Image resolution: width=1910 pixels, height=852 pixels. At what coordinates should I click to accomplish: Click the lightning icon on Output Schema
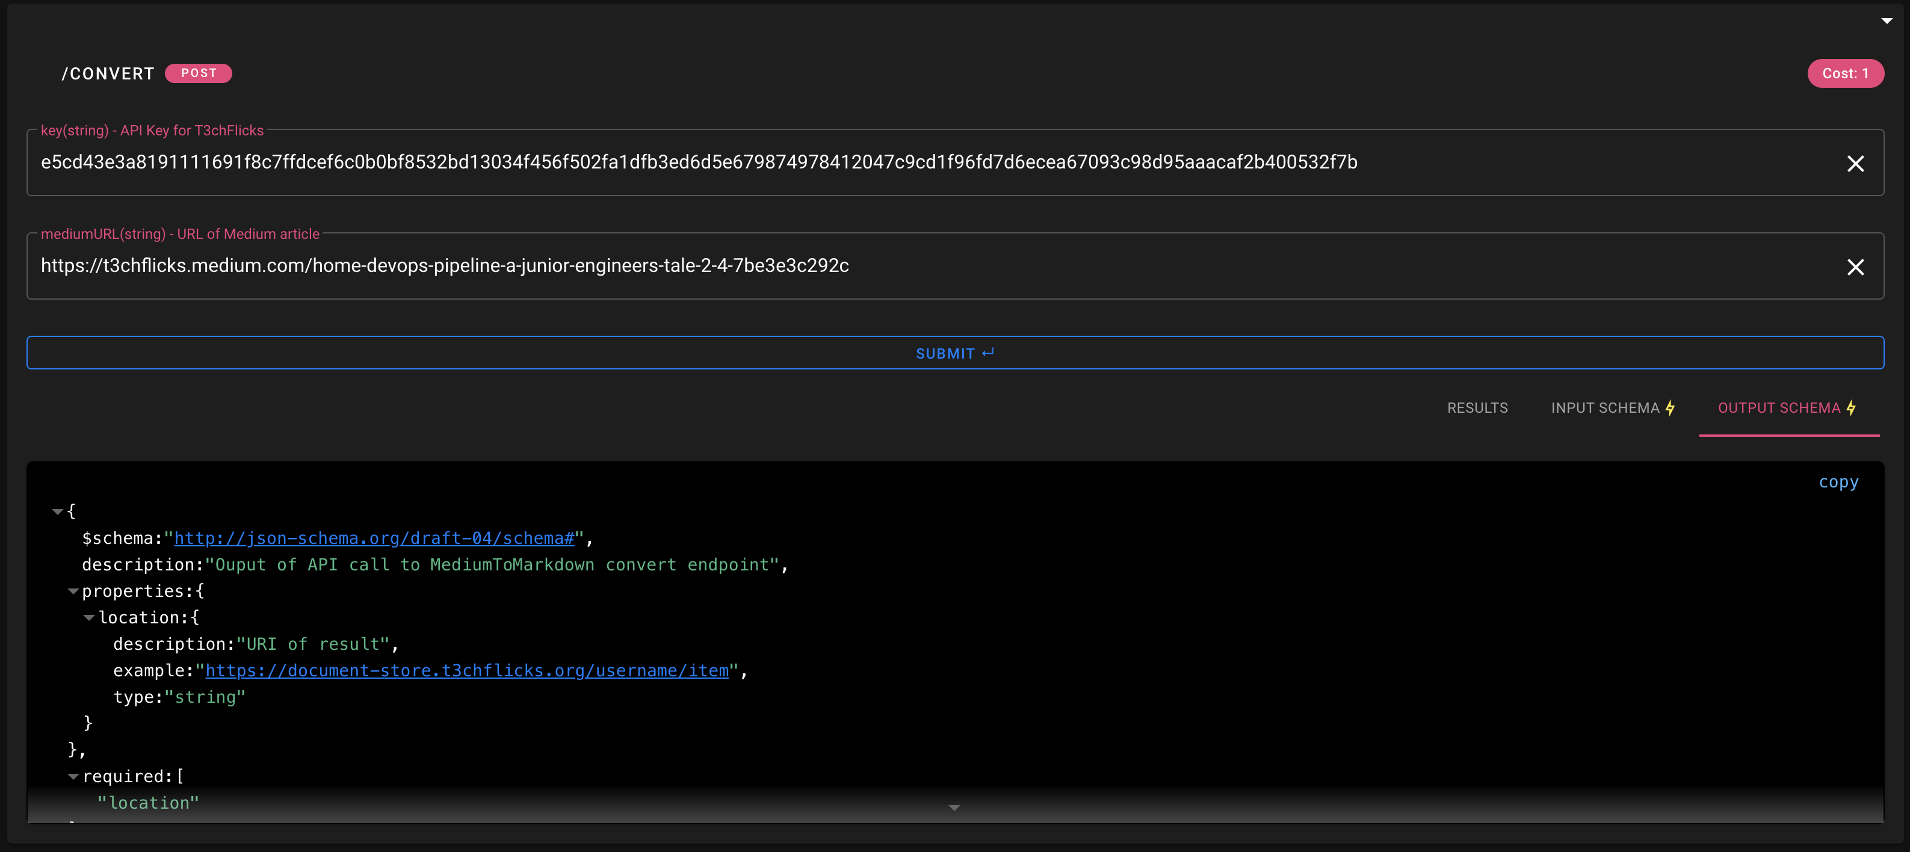pyautogui.click(x=1852, y=408)
